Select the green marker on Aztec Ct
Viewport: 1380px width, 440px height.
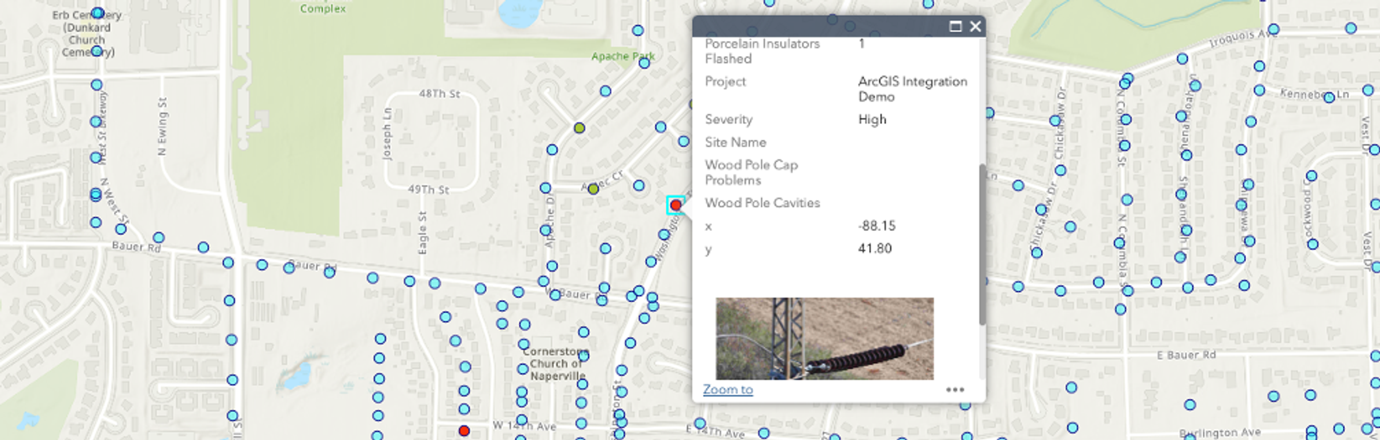(593, 189)
